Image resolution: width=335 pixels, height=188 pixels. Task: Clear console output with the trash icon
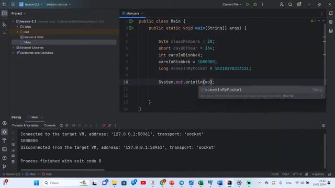13,161
